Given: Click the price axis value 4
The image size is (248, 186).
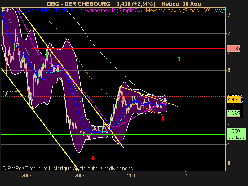Looking at the screenshot, I should pos(229,89).
